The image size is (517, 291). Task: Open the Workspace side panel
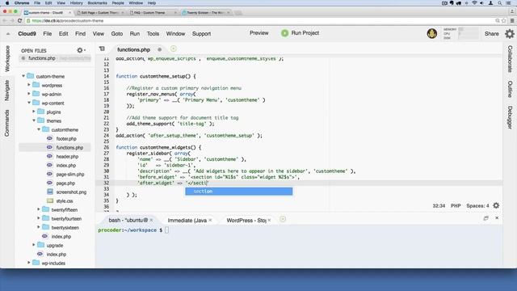click(x=7, y=59)
